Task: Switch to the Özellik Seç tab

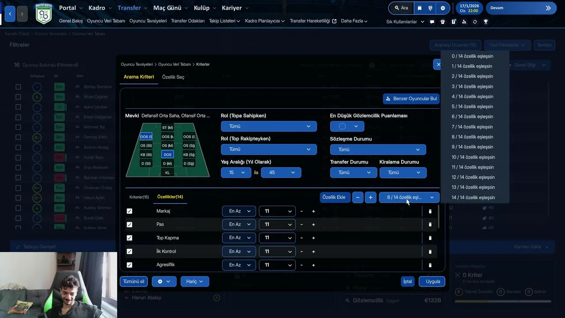Action: tap(173, 77)
